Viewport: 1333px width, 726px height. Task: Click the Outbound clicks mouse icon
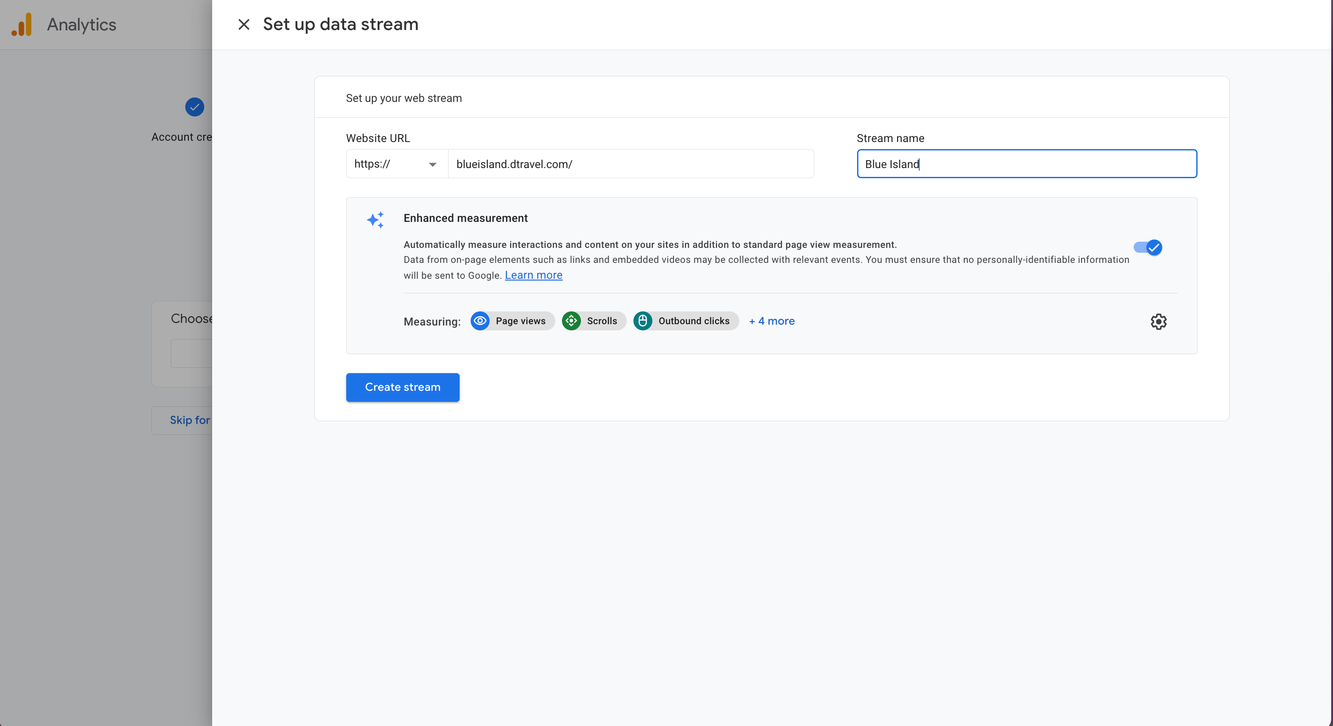(x=643, y=321)
